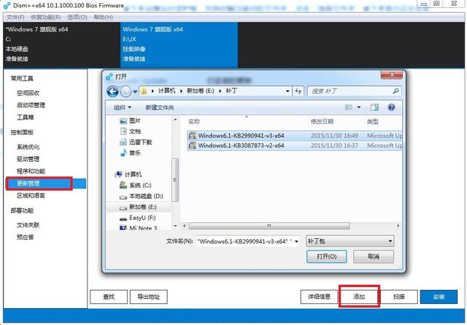This screenshot has height=325, width=467.
Task: Open 程序和功能 in sidebar
Action: coord(31,171)
